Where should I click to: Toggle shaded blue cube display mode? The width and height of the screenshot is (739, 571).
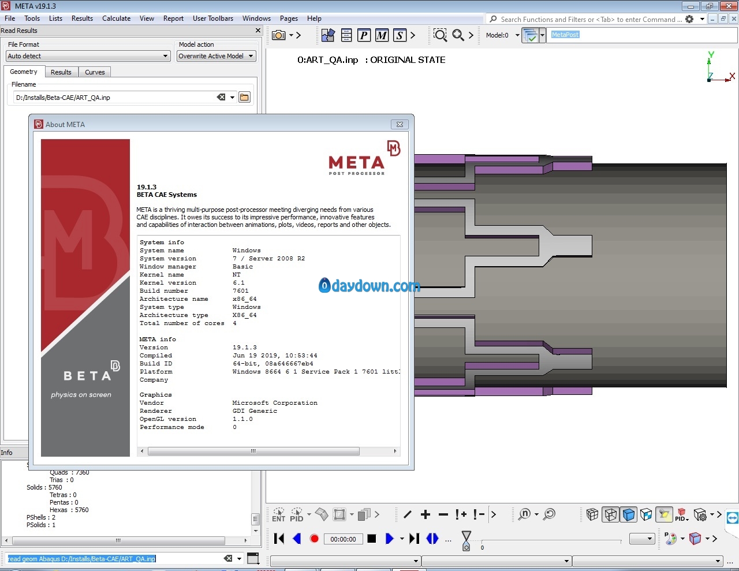(x=629, y=514)
